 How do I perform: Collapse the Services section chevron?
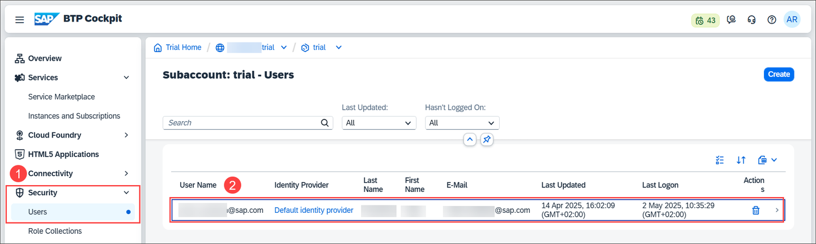[x=126, y=78]
